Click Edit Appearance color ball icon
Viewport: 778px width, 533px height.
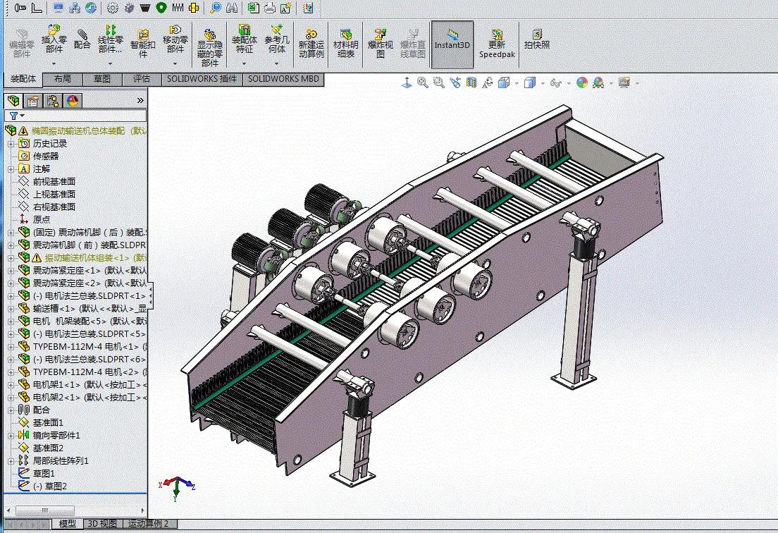pos(582,82)
